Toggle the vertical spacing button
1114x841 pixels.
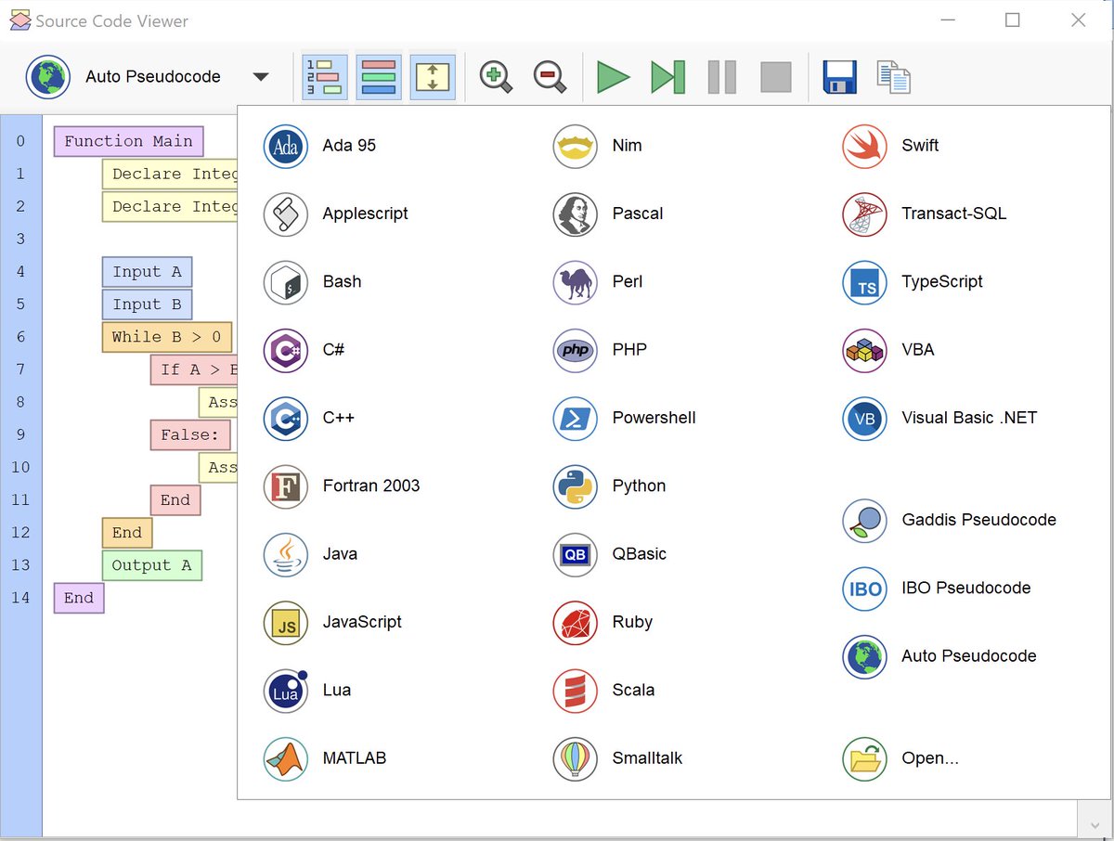point(433,76)
